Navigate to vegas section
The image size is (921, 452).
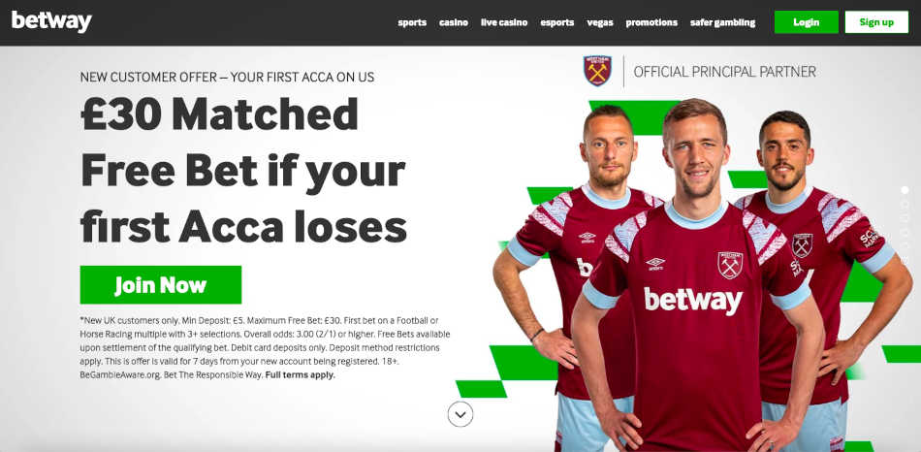600,22
